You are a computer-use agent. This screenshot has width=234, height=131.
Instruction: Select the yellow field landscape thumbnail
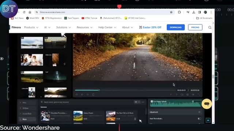32,77
